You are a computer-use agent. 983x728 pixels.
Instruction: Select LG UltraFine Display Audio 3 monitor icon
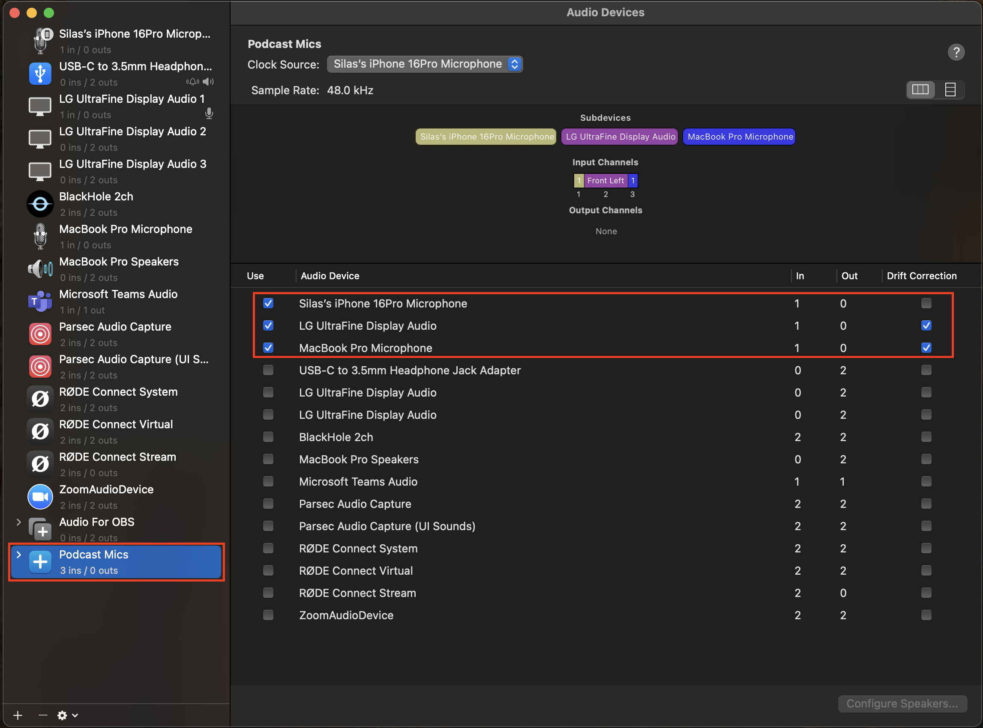40,171
